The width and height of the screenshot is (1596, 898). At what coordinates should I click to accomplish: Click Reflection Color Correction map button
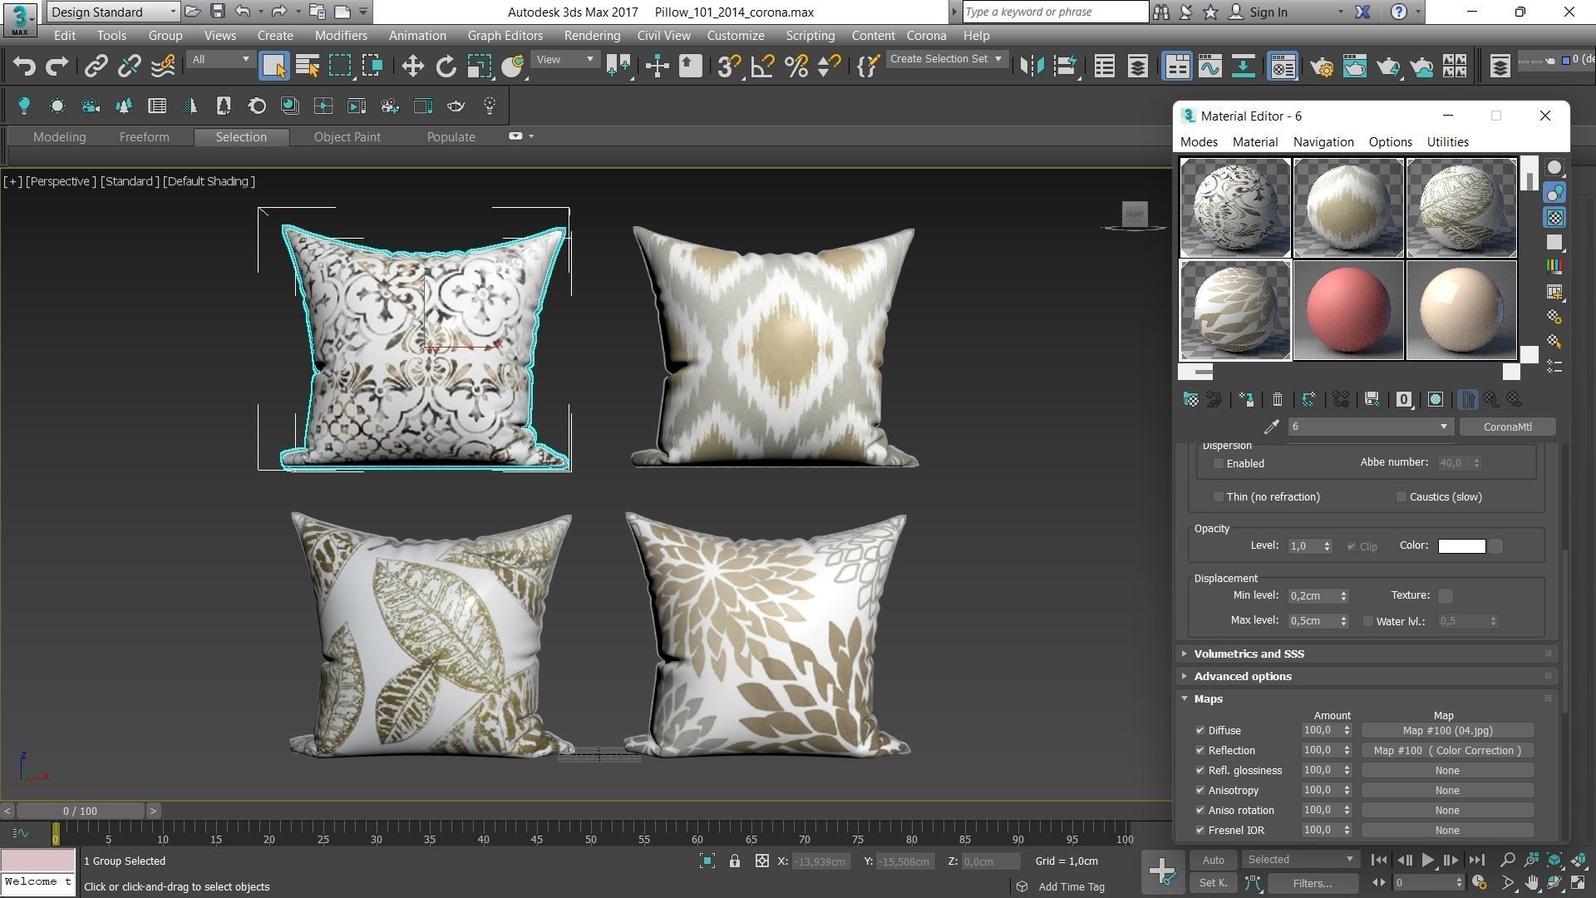tap(1447, 751)
